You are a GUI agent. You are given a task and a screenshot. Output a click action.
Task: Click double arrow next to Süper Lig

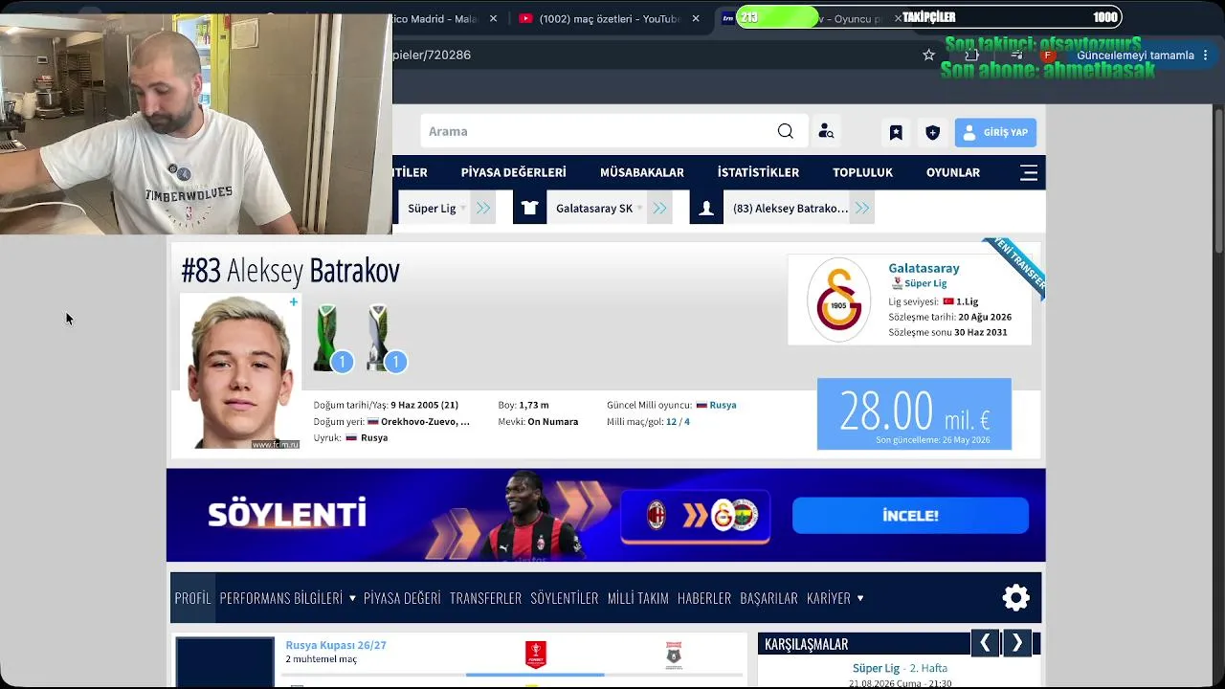point(483,208)
